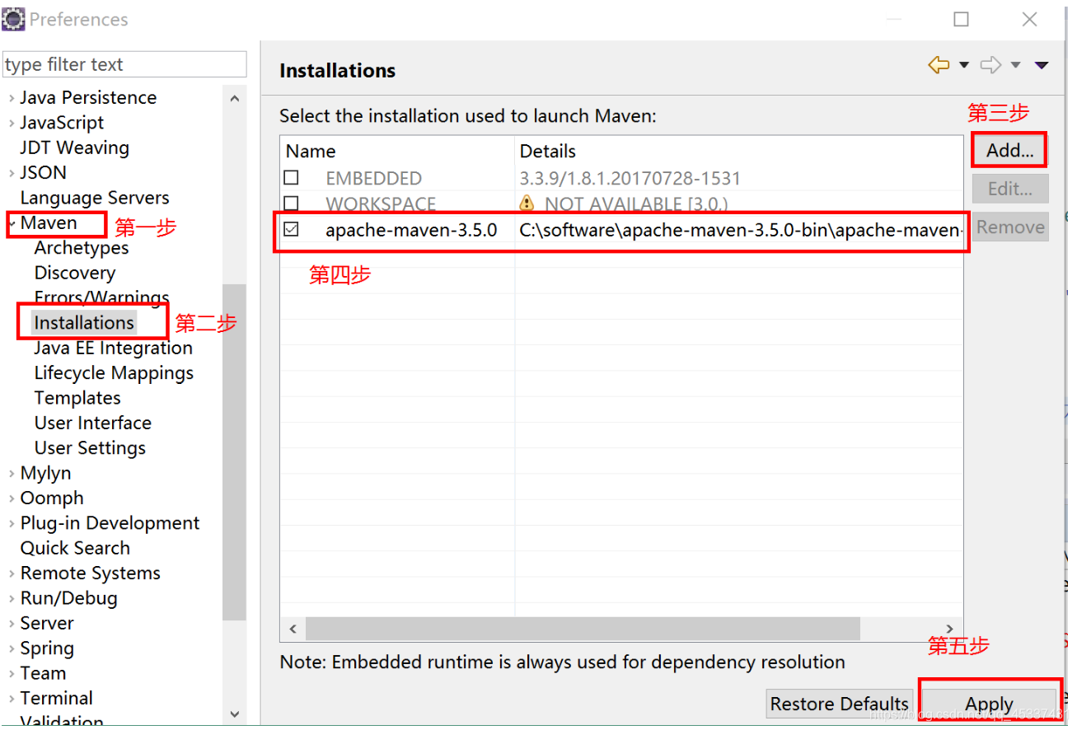This screenshot has width=1077, height=730.
Task: Expand the Team tree node
Action: [x=12, y=674]
